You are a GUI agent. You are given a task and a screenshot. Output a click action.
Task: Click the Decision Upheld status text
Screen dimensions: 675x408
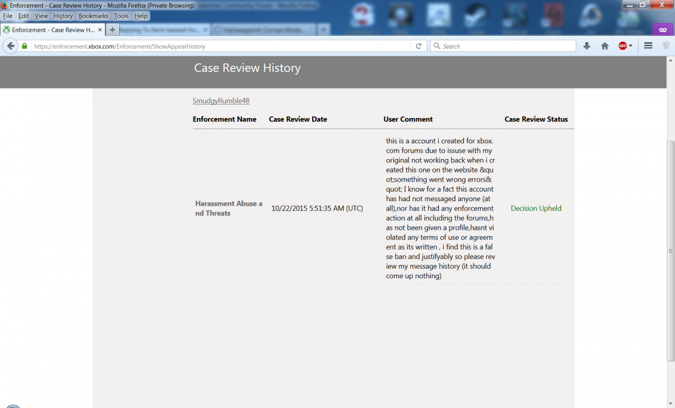coord(535,208)
